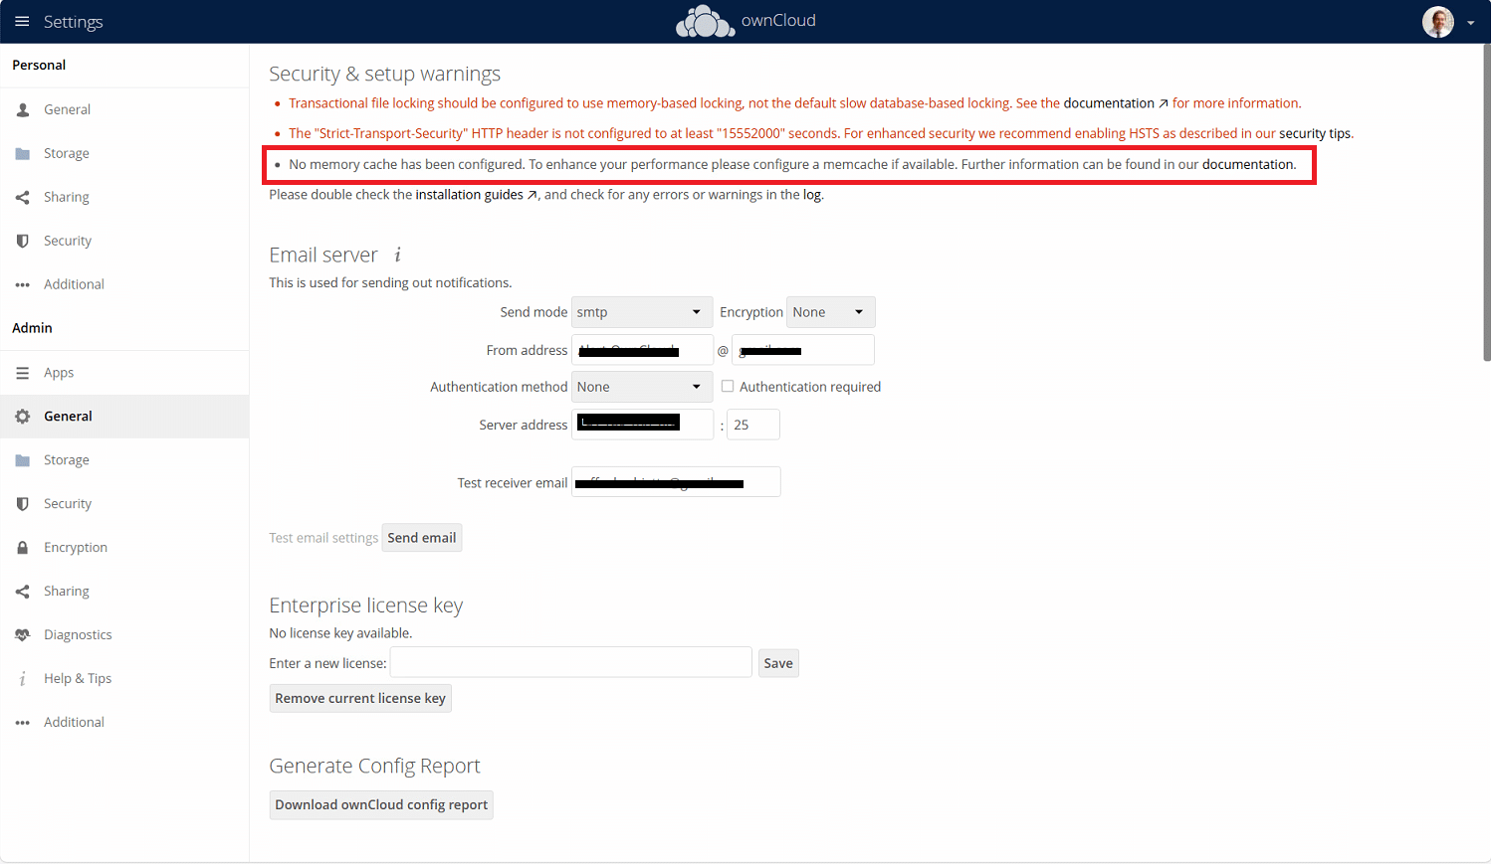Viewport: 1491px width, 864px height.
Task: Click the Test receiver email field
Action: click(x=676, y=482)
